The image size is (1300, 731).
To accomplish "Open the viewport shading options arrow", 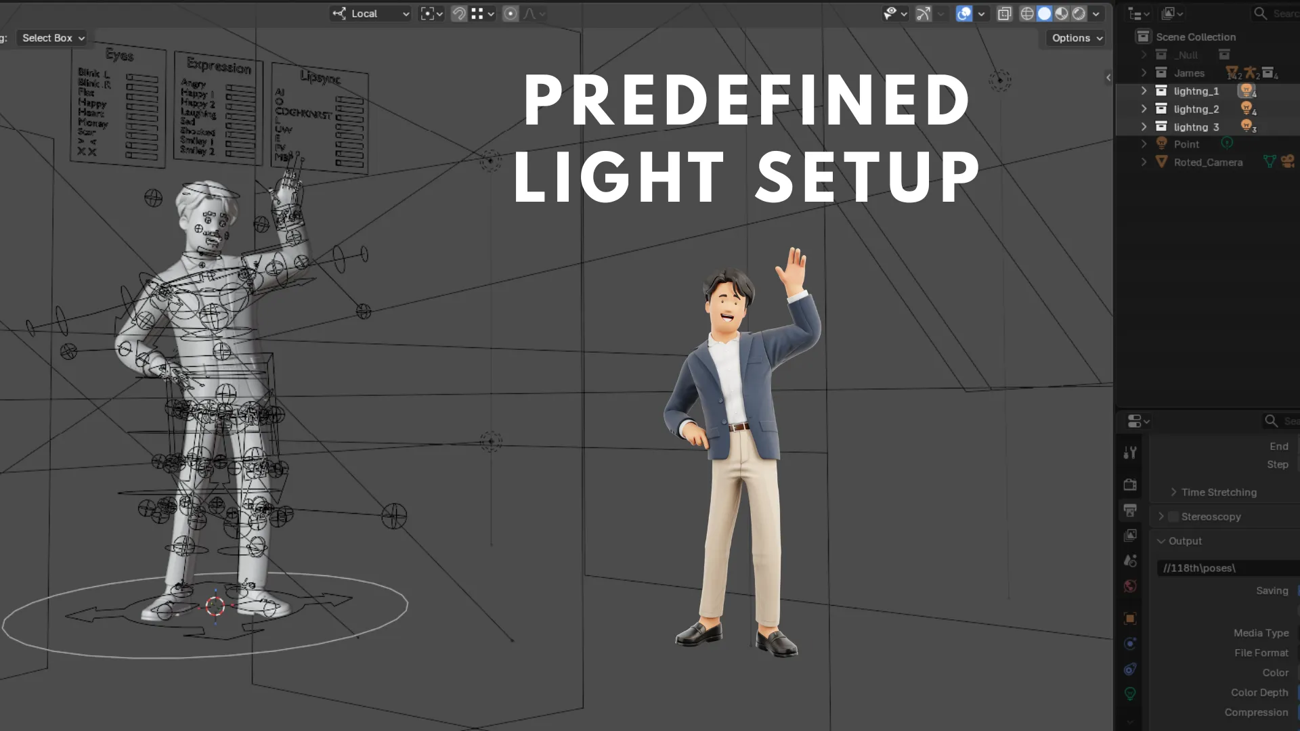I will click(1096, 14).
